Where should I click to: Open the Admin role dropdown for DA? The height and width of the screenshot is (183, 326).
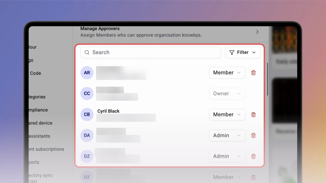click(x=227, y=135)
